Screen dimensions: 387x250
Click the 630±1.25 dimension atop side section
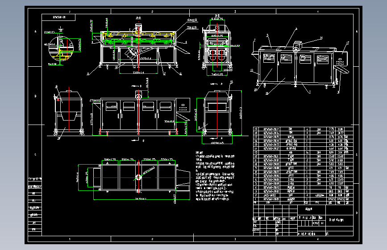(217, 19)
